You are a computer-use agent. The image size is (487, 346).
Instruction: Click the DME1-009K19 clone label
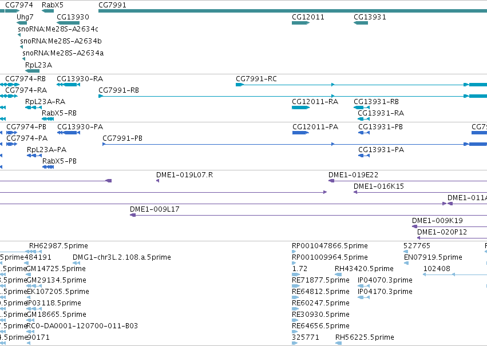tap(437, 221)
